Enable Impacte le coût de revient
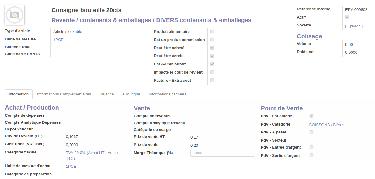This screenshot has width=375, height=179. pos(212,72)
